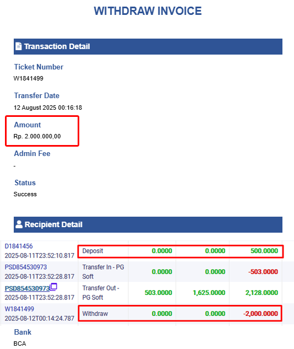This screenshot has height=349, width=294.
Task: Click the date 12 August 2025 00:16:18
Action: tap(48, 108)
